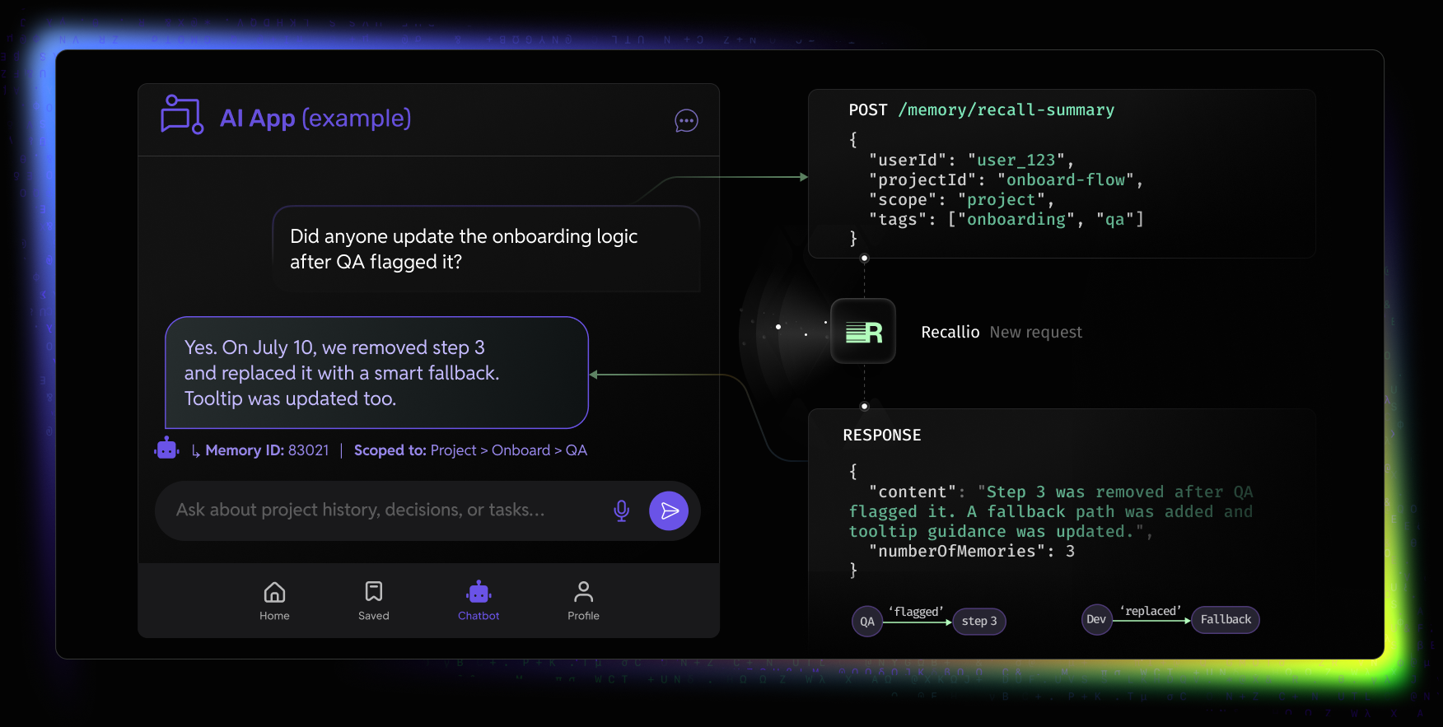Screen dimensions: 1443x727
Task: Open the Home tab
Action: tap(274, 601)
